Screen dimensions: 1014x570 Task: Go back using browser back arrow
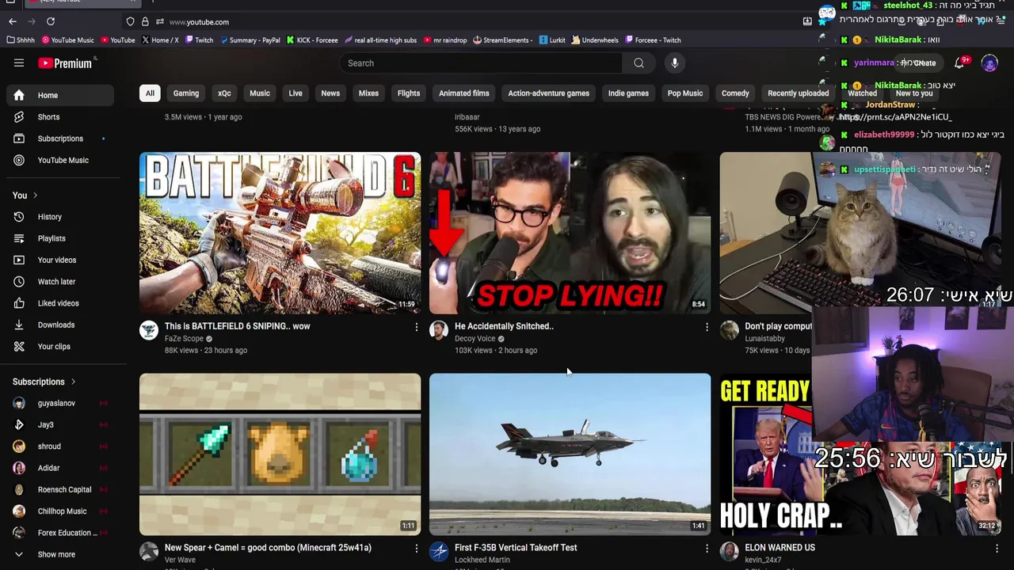[13, 21]
